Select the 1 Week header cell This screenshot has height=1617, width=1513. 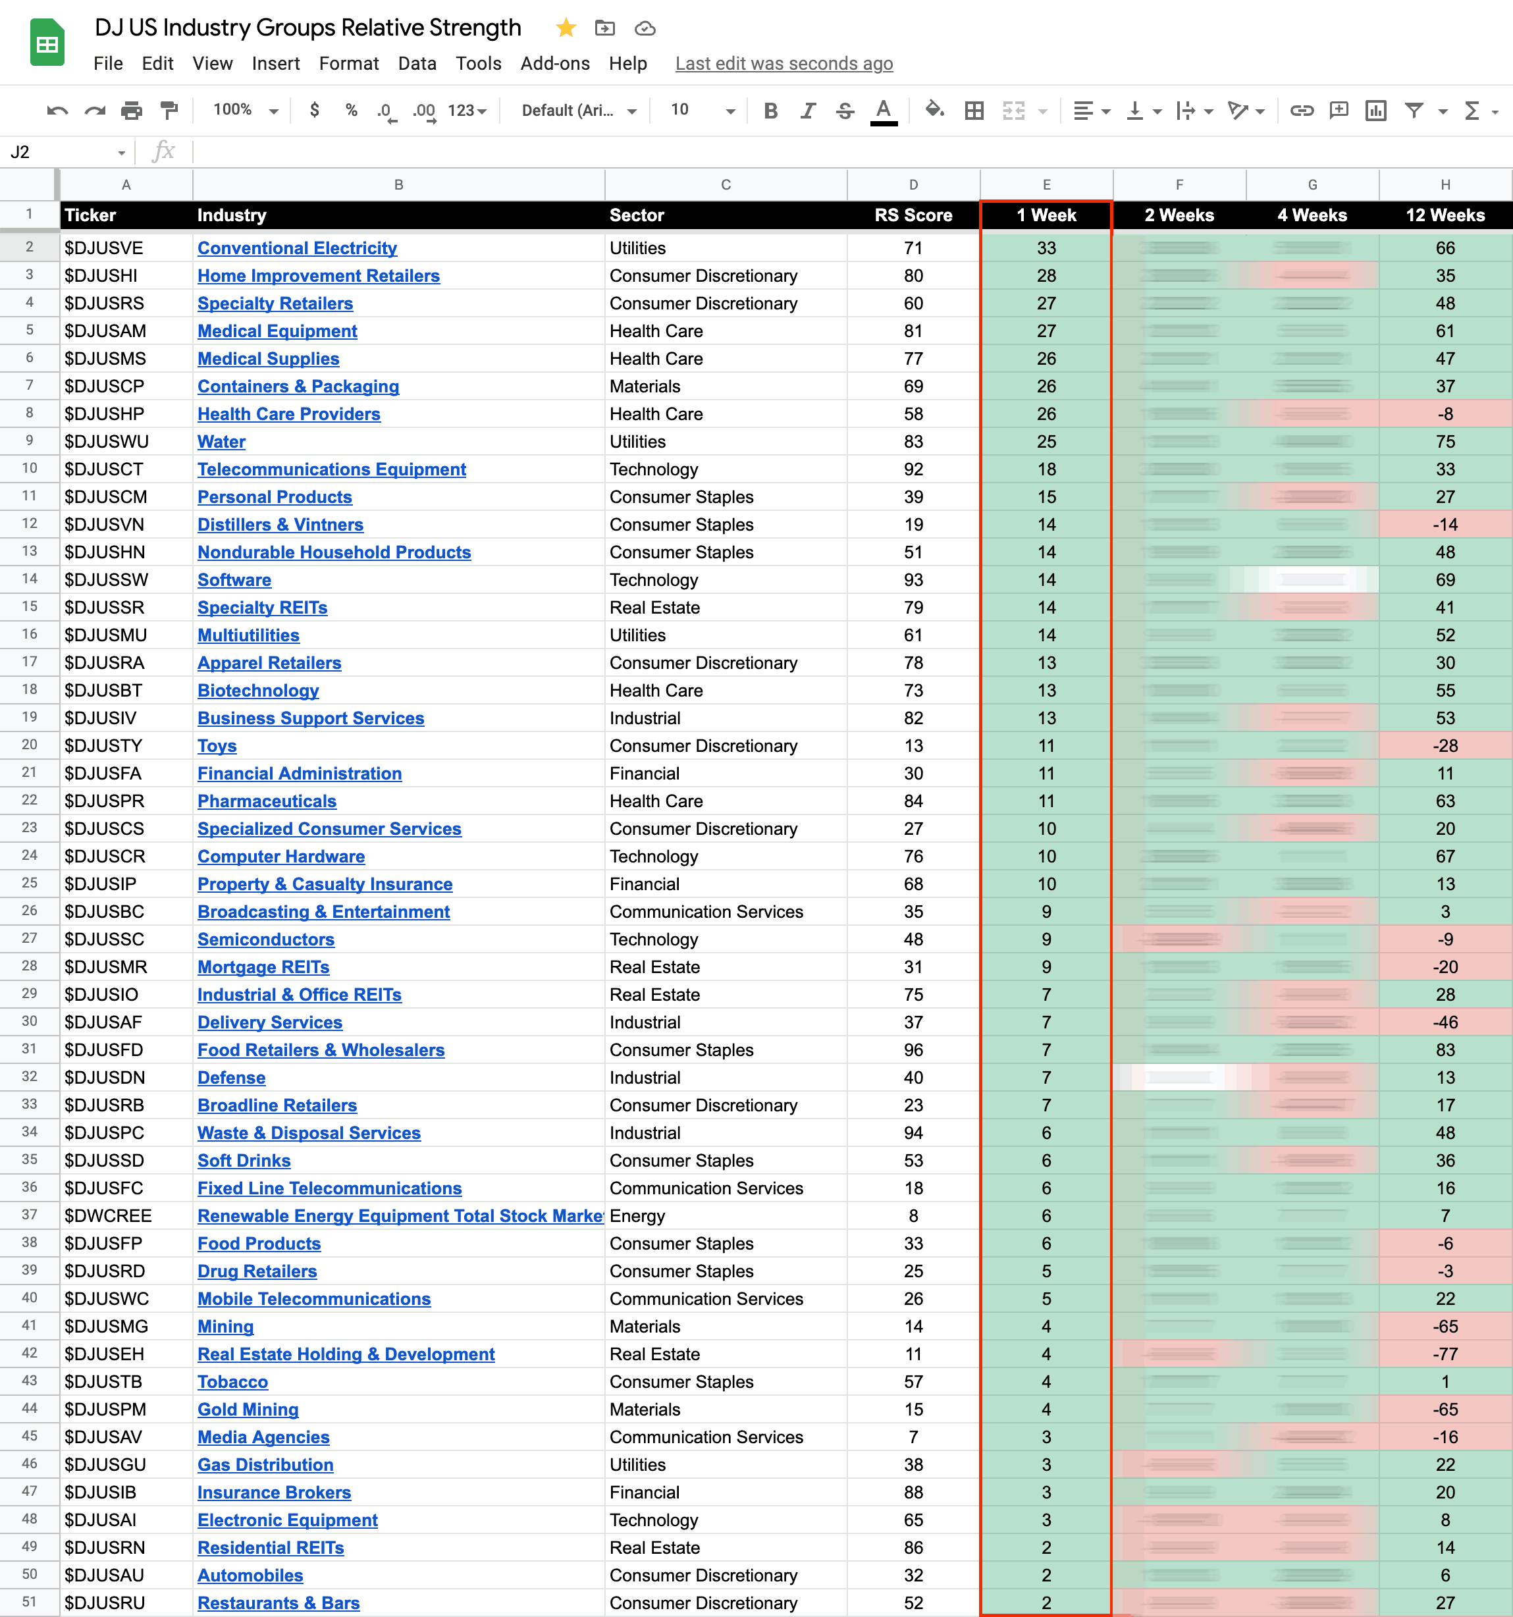(1046, 215)
